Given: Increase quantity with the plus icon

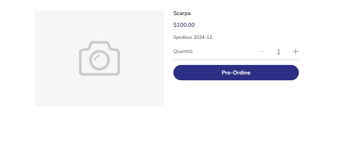Looking at the screenshot, I should (x=295, y=52).
